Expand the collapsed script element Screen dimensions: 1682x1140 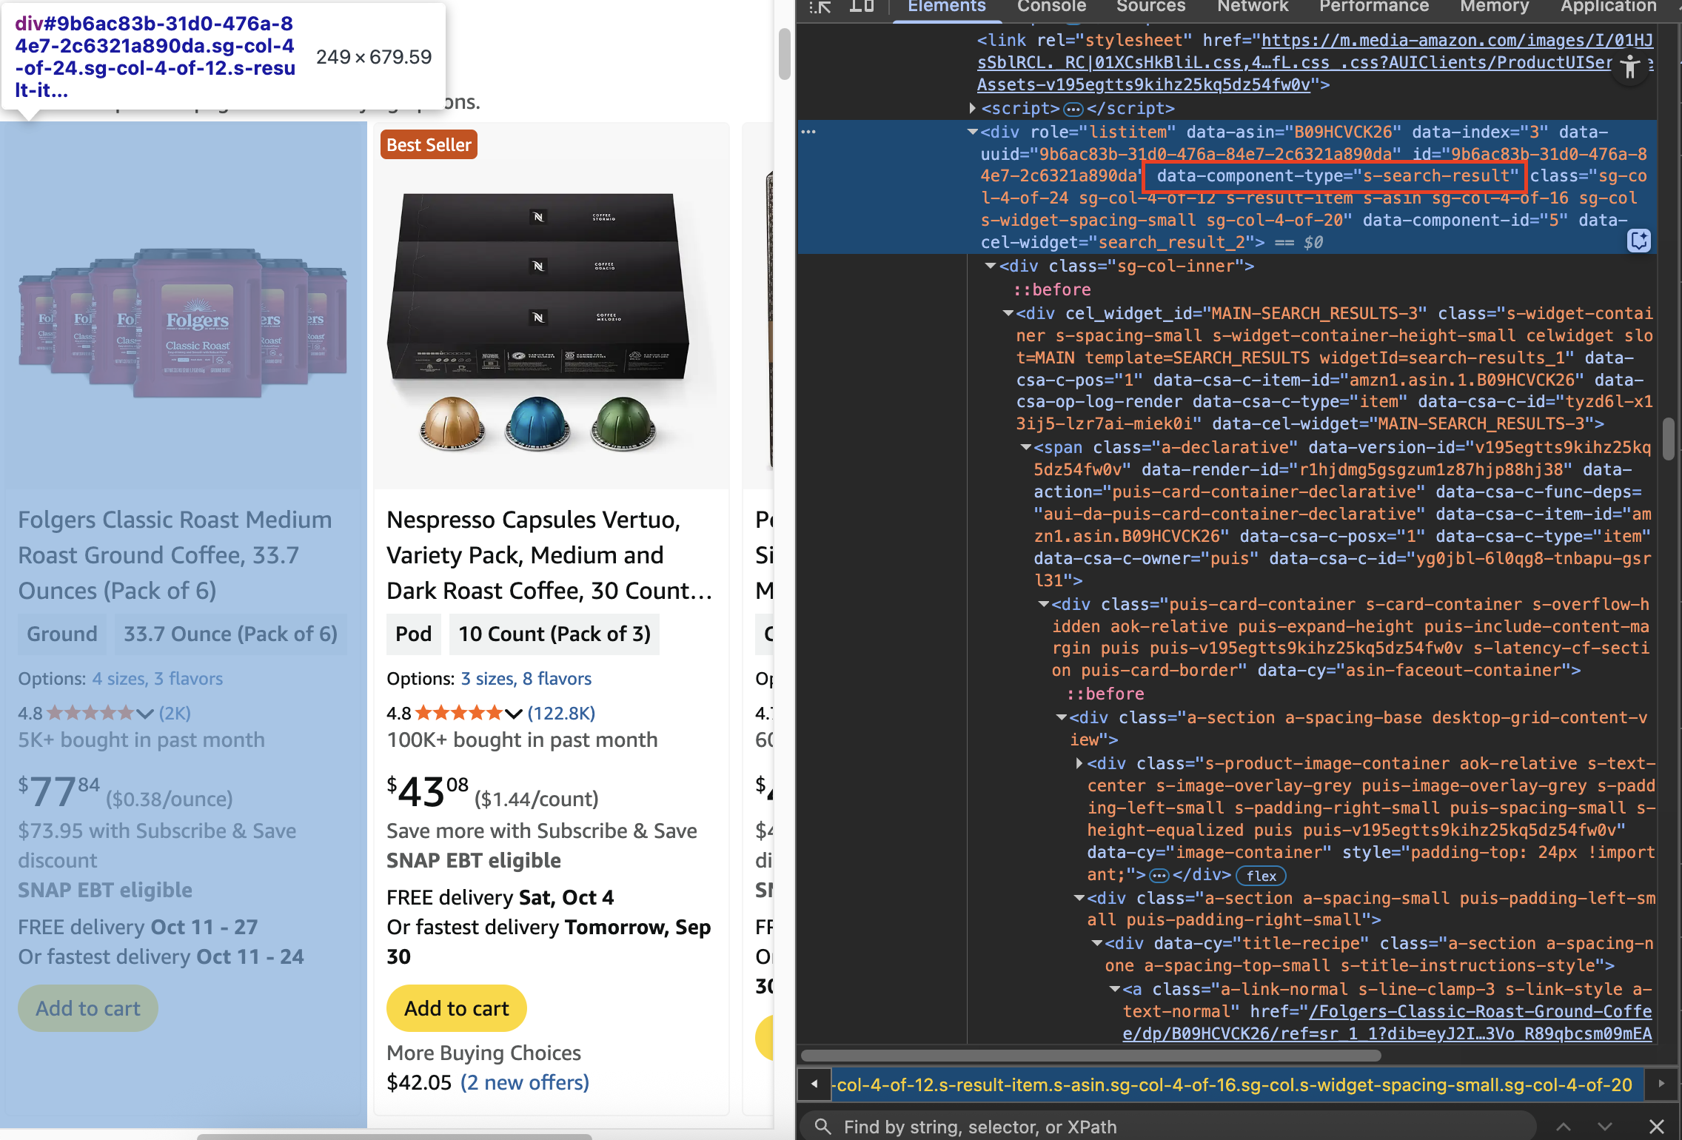[x=973, y=109]
